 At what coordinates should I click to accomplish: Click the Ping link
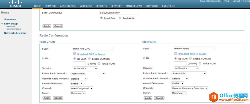(226, 1)
